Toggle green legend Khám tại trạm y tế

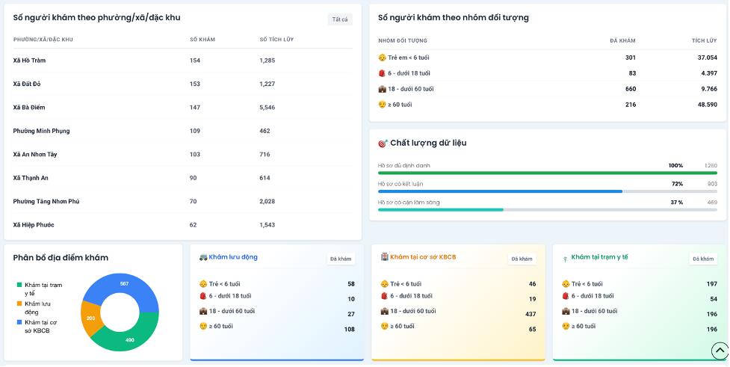40,289
